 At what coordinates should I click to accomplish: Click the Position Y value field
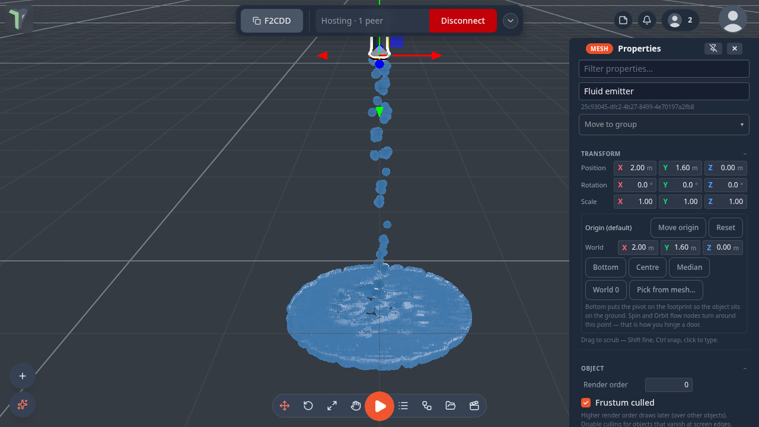[x=680, y=168]
